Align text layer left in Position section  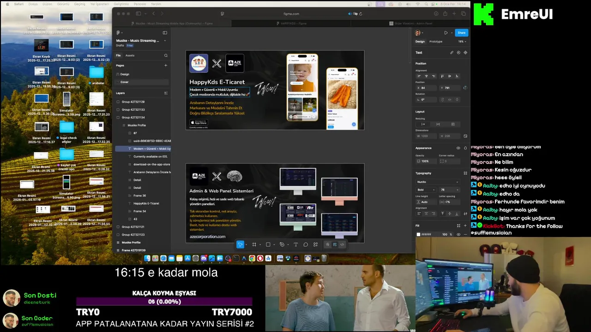419,76
